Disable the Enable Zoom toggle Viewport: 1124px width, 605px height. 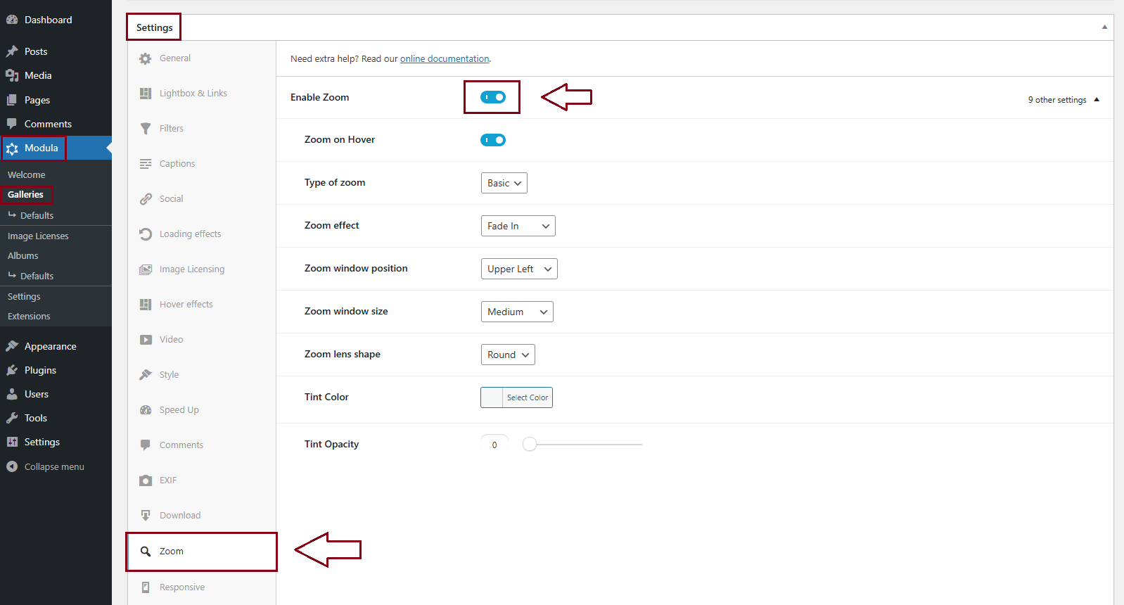492,97
